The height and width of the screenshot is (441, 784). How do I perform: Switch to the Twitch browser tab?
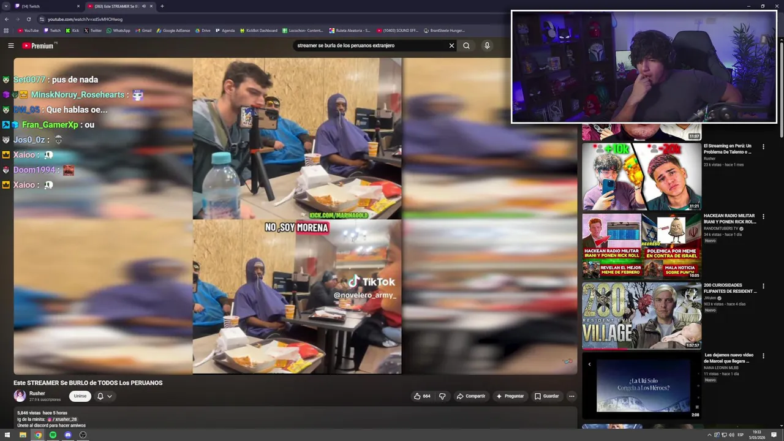[46, 6]
